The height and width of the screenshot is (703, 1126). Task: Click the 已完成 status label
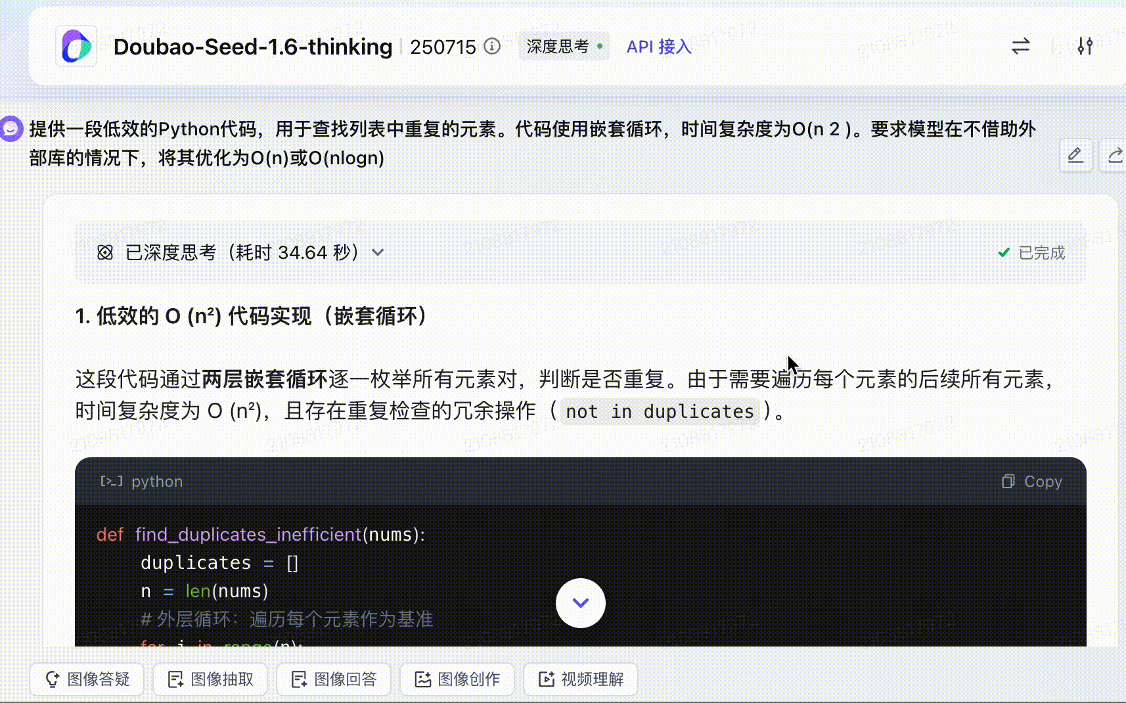(1042, 253)
